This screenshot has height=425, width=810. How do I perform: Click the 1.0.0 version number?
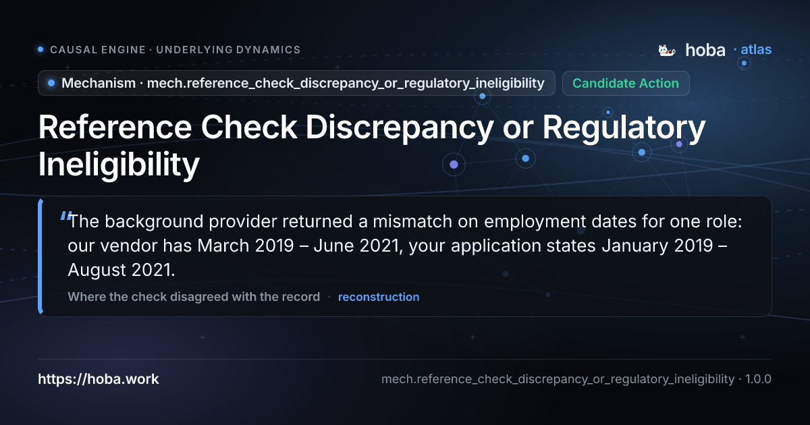758,379
